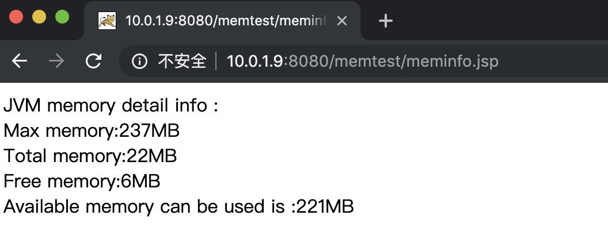Minimize the window with the yellow button
608x238 pixels.
click(39, 17)
